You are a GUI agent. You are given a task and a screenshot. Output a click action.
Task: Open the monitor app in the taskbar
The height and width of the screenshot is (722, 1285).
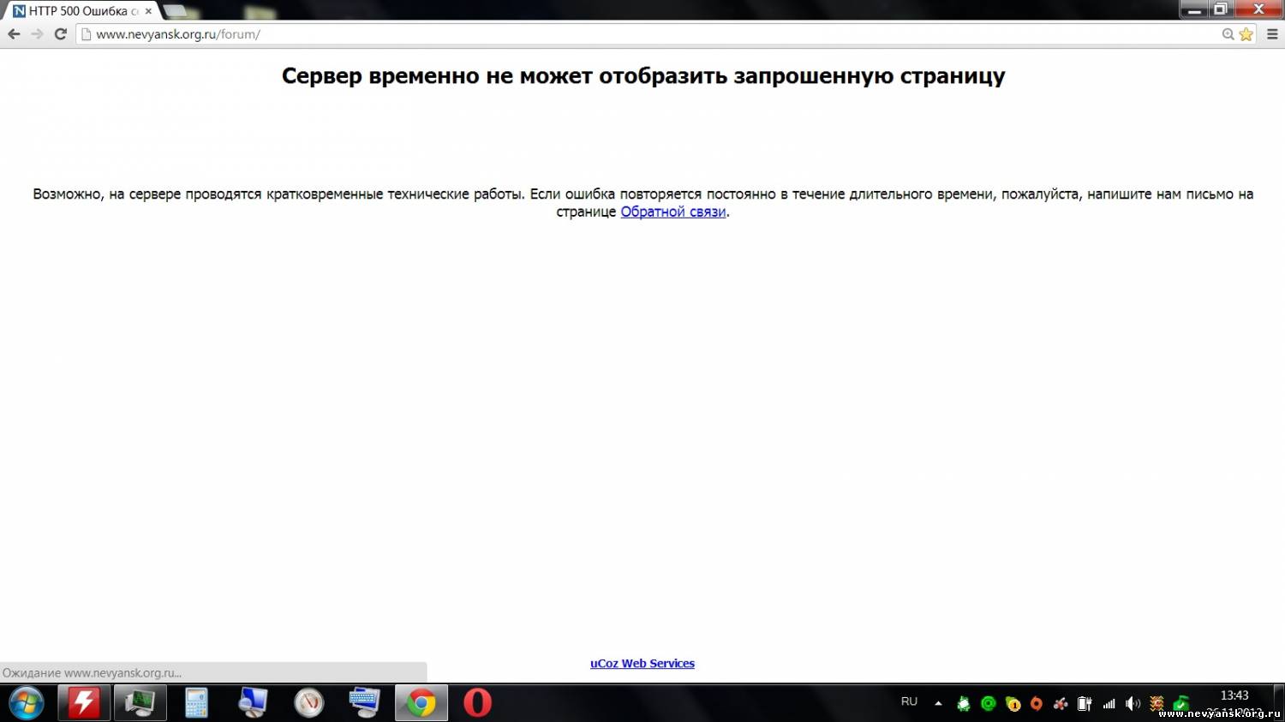[140, 703]
